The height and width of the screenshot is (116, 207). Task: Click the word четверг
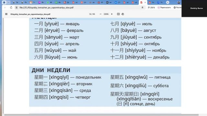coord(83,97)
